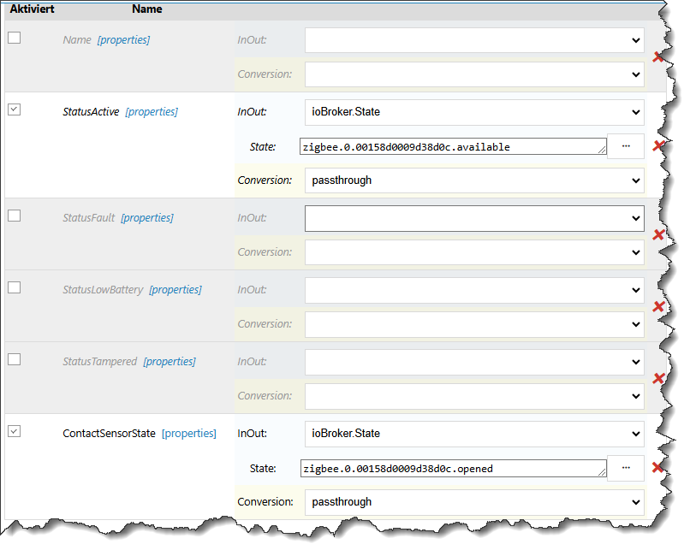Focus the ContactSensorState state input field

point(453,469)
